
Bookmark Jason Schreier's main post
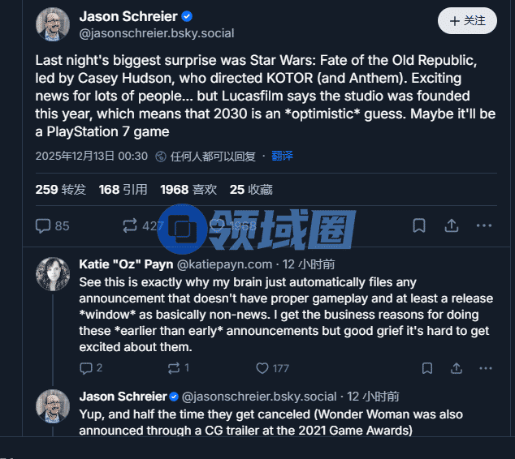419,225
